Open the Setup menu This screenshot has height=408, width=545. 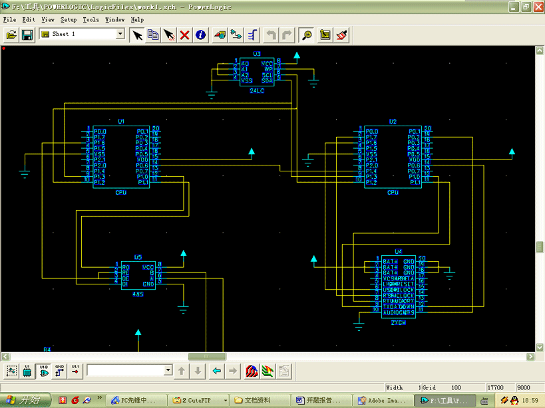point(69,20)
